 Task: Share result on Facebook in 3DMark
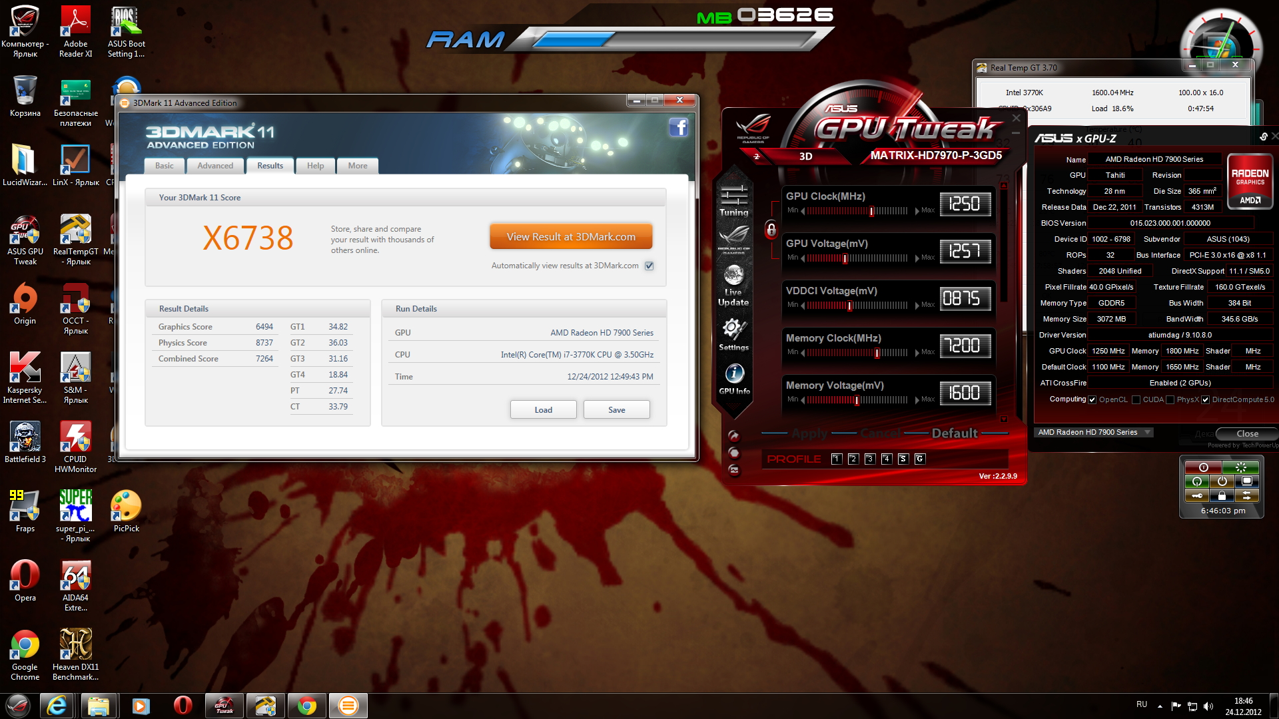pyautogui.click(x=678, y=127)
